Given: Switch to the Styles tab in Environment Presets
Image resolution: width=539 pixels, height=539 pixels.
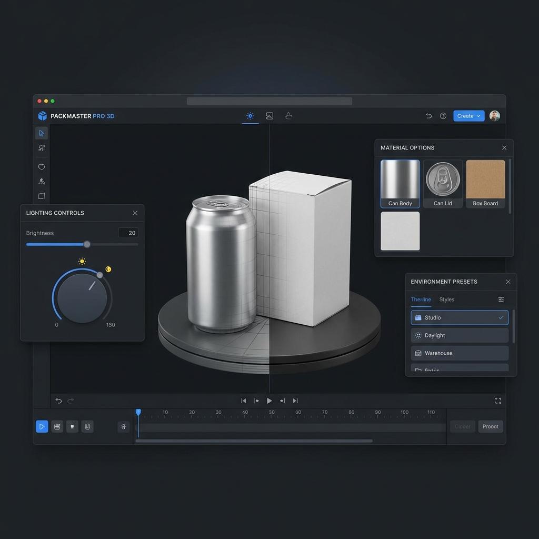Looking at the screenshot, I should tap(446, 299).
